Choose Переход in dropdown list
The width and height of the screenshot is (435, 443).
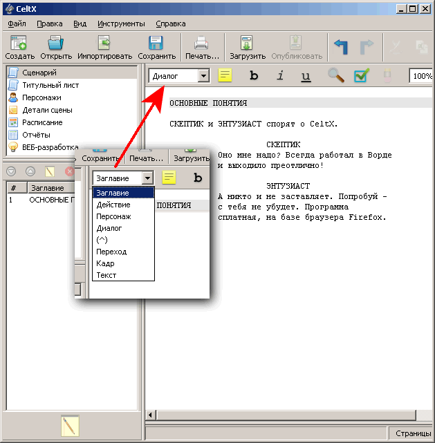click(123, 252)
